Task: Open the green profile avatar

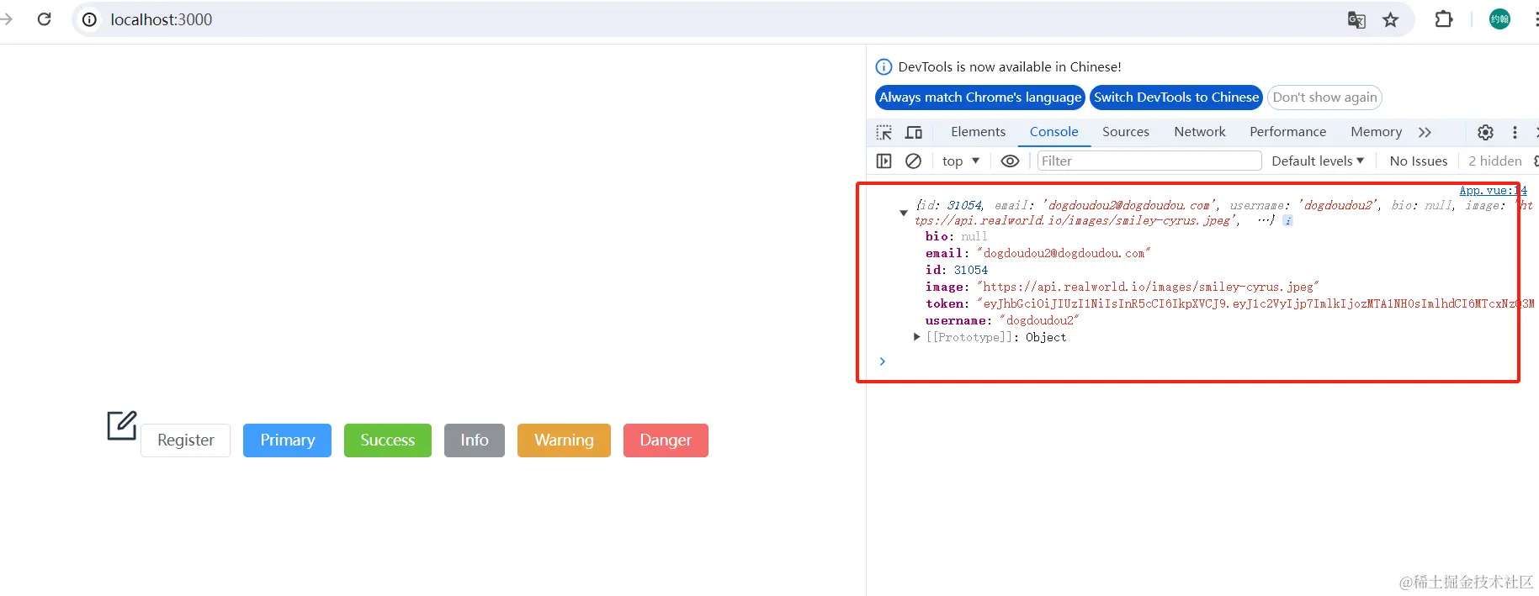Action: click(x=1499, y=19)
